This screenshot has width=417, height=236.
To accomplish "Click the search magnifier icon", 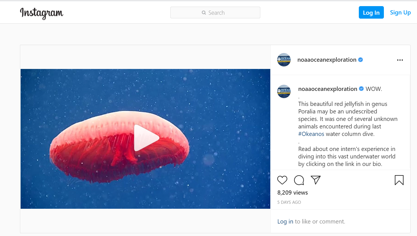I will (x=204, y=13).
